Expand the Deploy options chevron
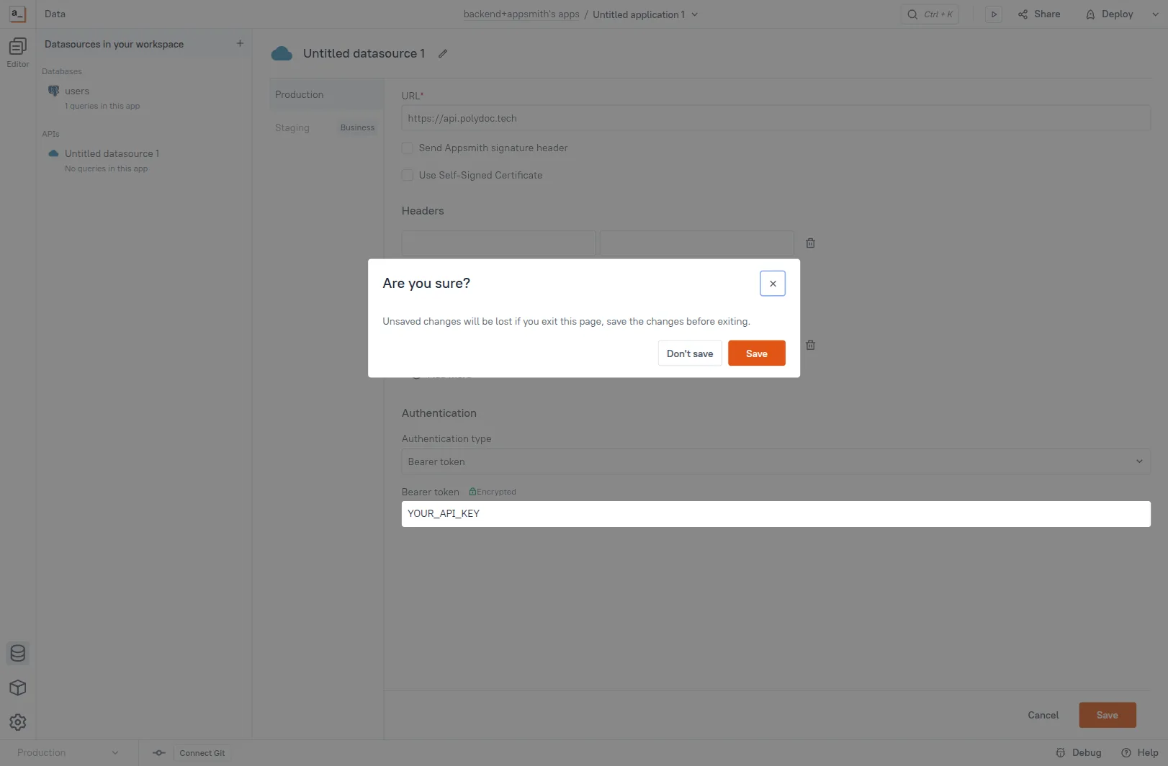This screenshot has width=1168, height=766. [x=1156, y=14]
